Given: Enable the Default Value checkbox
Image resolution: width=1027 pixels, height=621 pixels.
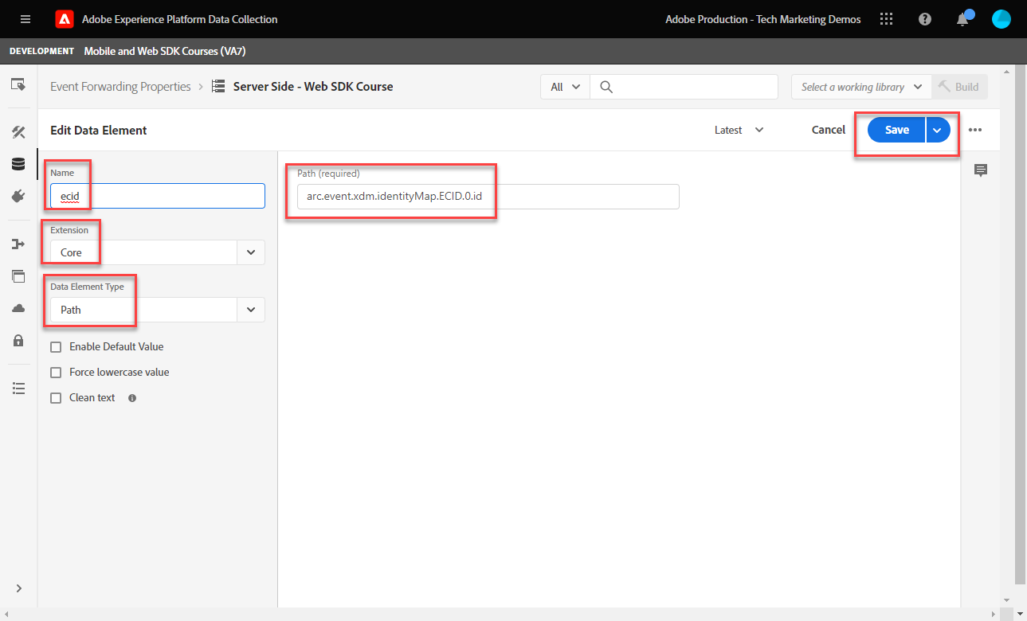Looking at the screenshot, I should pos(56,347).
